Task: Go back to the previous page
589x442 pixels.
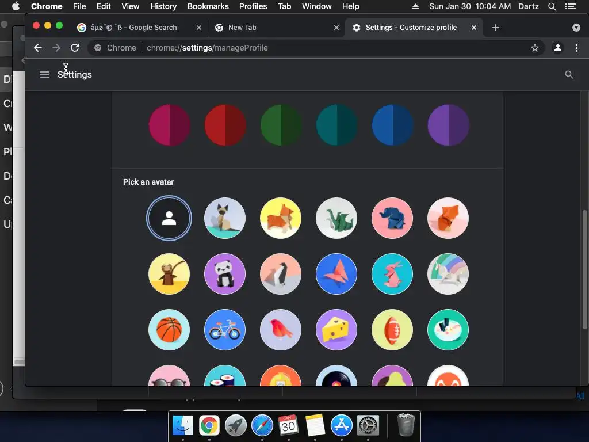Action: tap(38, 48)
